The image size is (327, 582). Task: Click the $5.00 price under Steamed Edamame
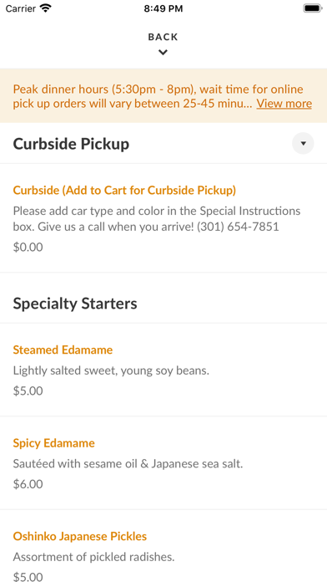click(28, 391)
